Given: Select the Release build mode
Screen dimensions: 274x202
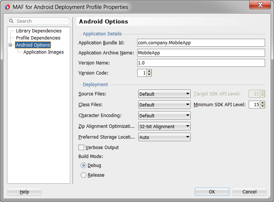Looking at the screenshot, I should pyautogui.click(x=83, y=175).
